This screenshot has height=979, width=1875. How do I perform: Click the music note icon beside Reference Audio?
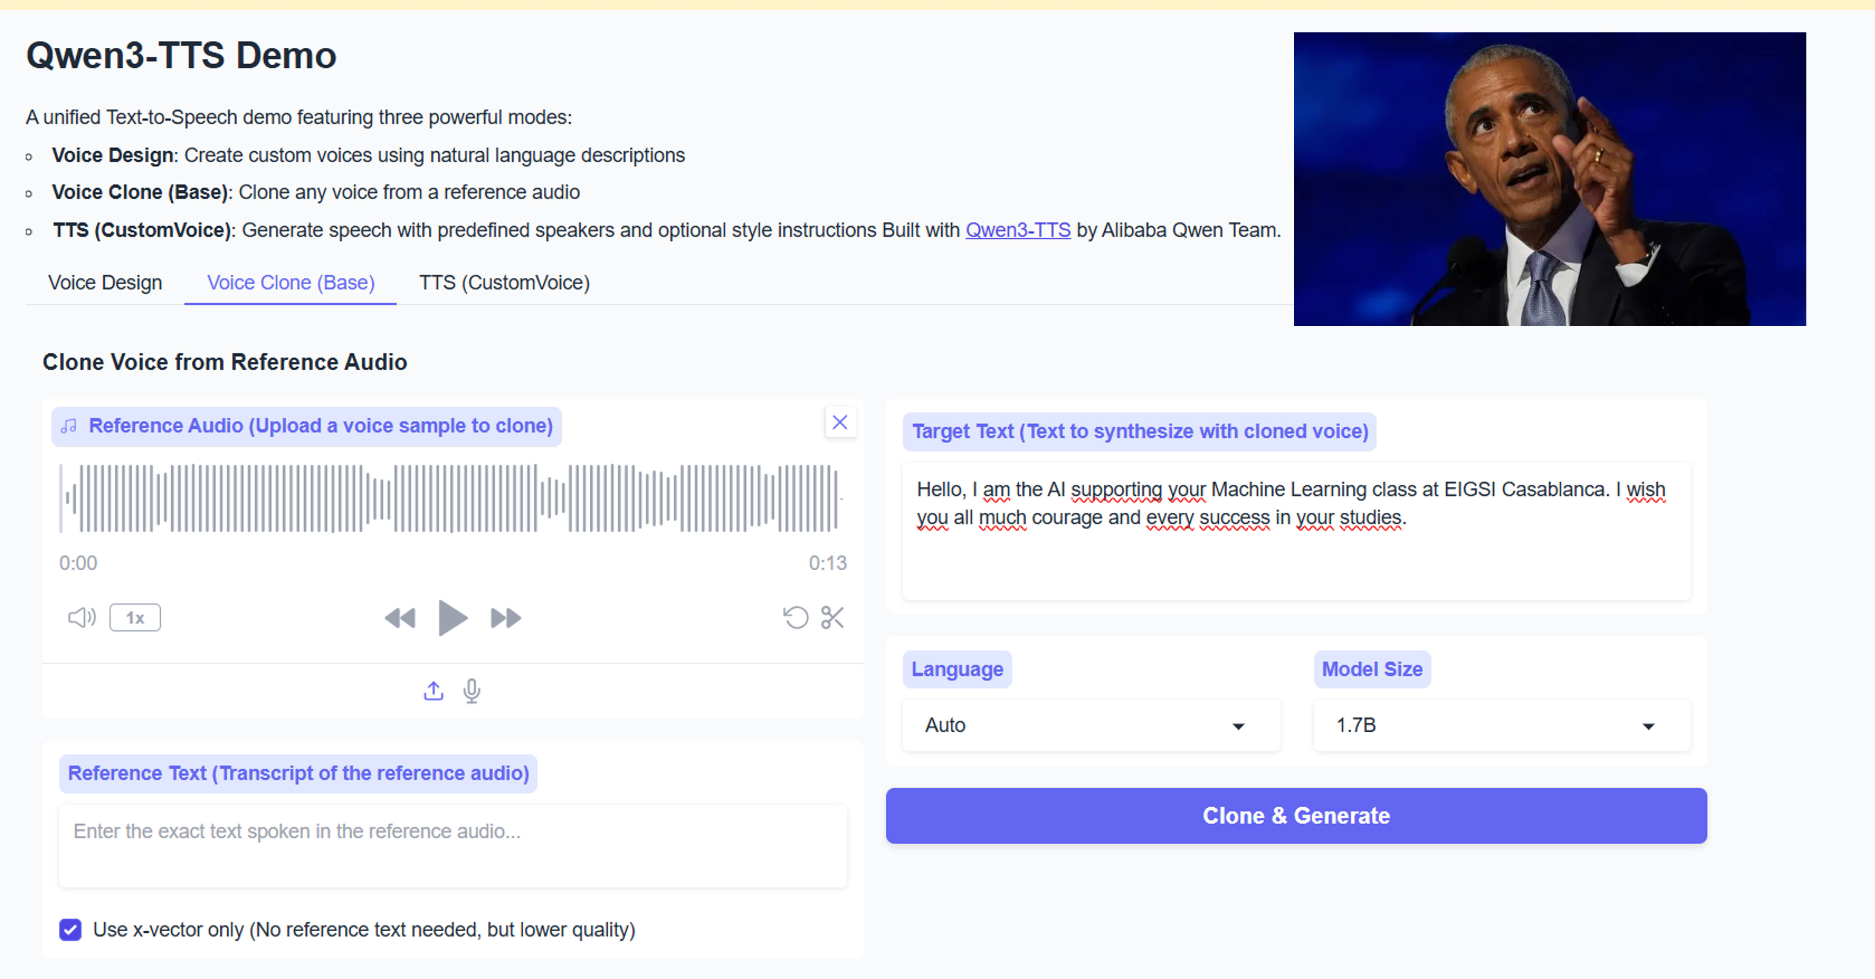click(x=69, y=426)
